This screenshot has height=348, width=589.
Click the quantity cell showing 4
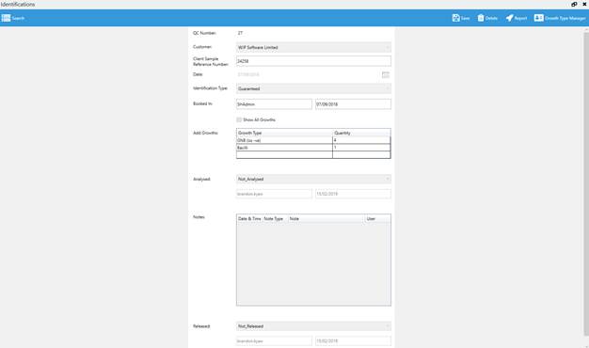click(361, 140)
